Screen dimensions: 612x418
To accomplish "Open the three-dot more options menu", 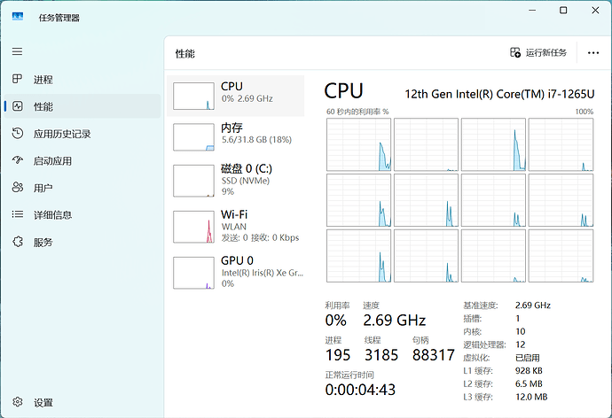I will click(593, 53).
